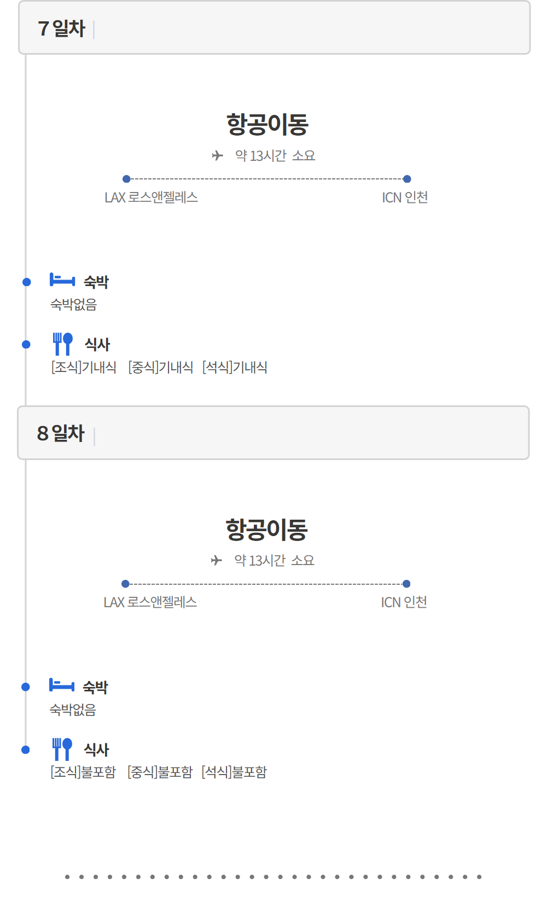This screenshot has width=547, height=919.
Task: Collapse the 7일차 day header
Action: point(274,28)
